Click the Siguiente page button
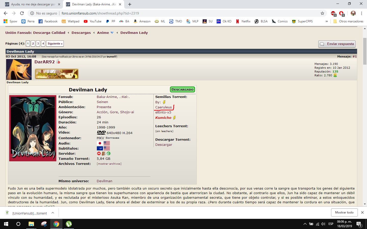 55,44
